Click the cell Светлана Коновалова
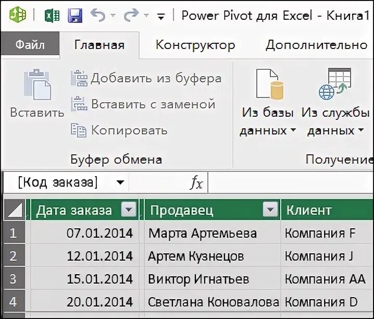Viewport: 374px width, 319px height. tap(213, 301)
